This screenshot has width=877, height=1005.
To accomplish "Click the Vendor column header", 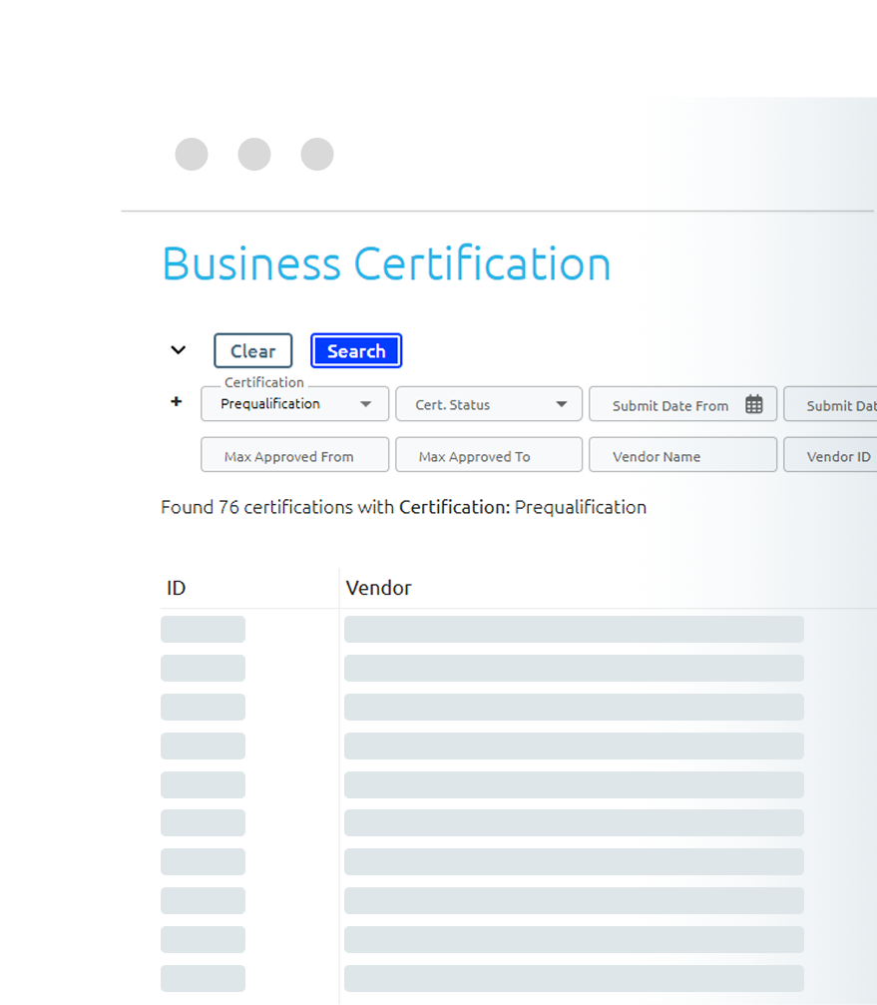I will pos(378,588).
